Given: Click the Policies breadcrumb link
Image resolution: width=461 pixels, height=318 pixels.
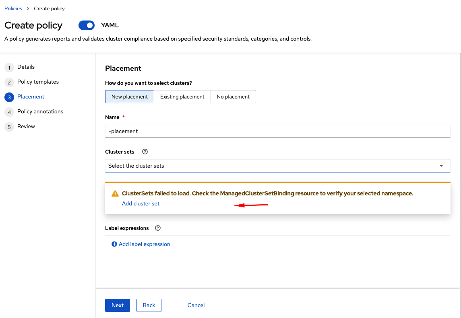Looking at the screenshot, I should pos(13,8).
